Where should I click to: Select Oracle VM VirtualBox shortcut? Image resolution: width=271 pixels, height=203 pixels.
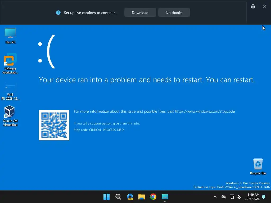10,116
